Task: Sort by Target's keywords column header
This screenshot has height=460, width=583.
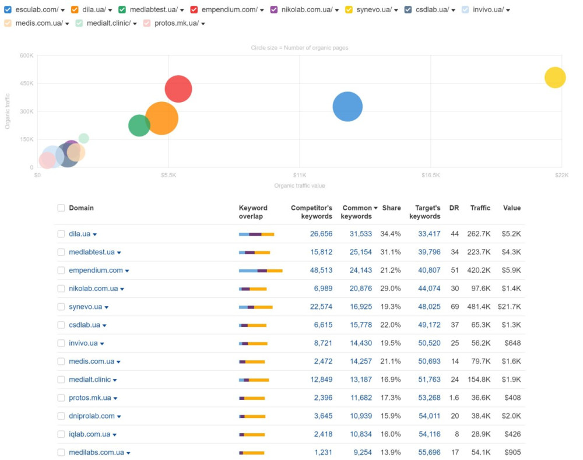Action: click(x=424, y=212)
